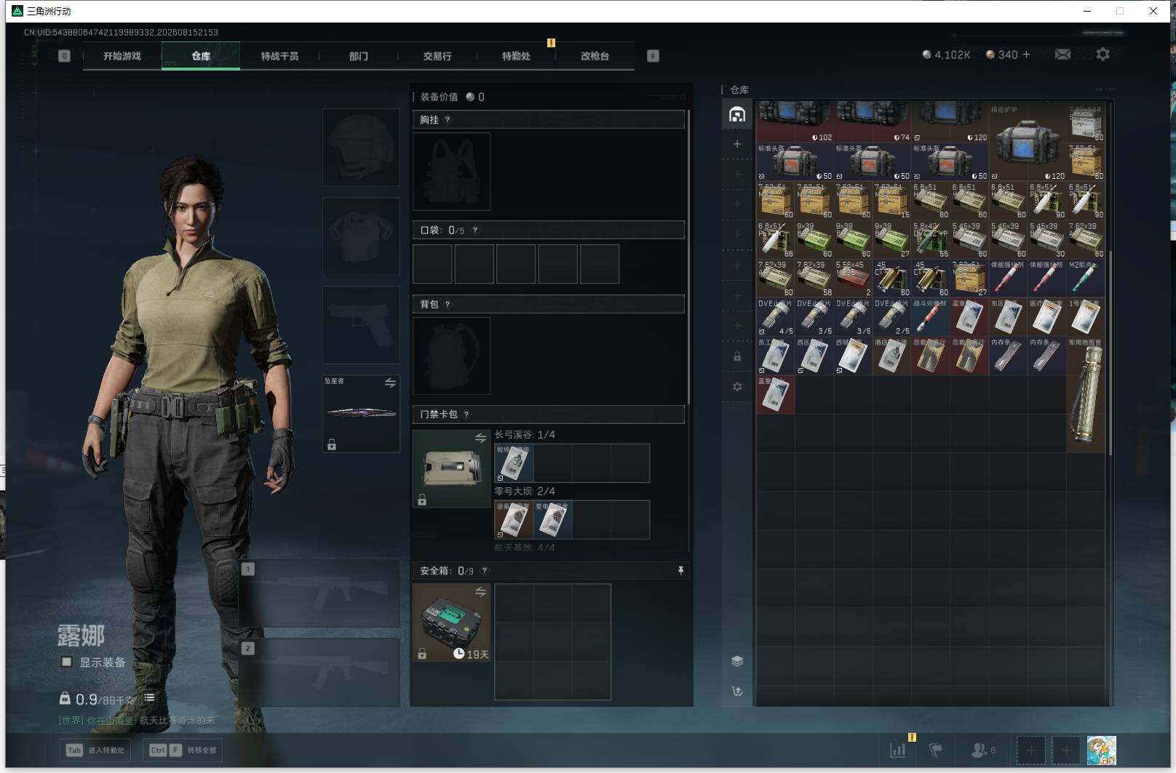Go to the 特勤处 tab
The image size is (1176, 773).
[x=516, y=56]
